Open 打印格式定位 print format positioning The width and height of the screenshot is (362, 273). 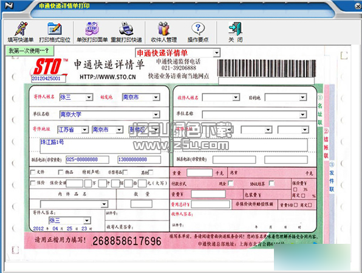coord(55,32)
